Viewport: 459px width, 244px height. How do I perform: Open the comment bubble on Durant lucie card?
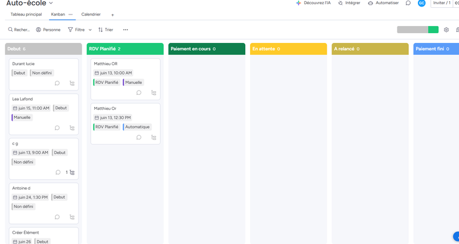tap(57, 83)
